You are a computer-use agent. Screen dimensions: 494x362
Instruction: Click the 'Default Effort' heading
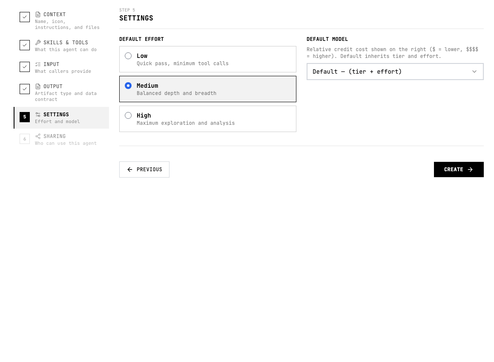tap(141, 39)
